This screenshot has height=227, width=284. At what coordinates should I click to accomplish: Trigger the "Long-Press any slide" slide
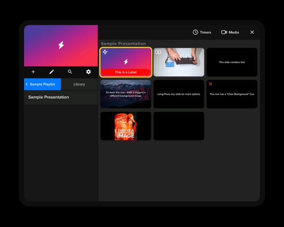click(x=179, y=94)
